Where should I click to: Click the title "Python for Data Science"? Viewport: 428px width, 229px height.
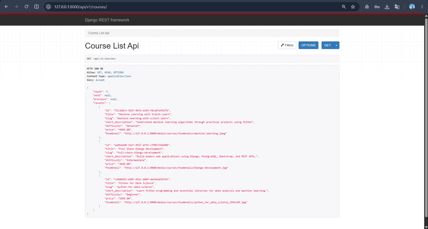point(136,183)
